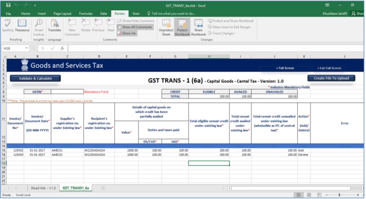
Task: Run the Spelling check
Action: coord(8,25)
